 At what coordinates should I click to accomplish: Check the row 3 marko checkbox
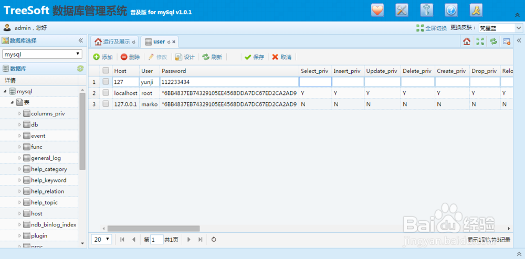click(x=106, y=104)
